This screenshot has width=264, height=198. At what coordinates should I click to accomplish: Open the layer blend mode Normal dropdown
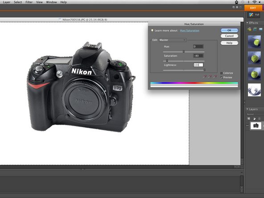pos(255,114)
